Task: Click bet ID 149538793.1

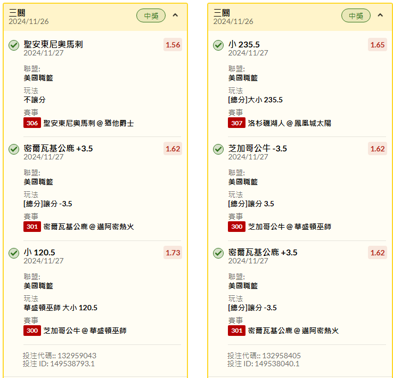Action: [x=72, y=364]
